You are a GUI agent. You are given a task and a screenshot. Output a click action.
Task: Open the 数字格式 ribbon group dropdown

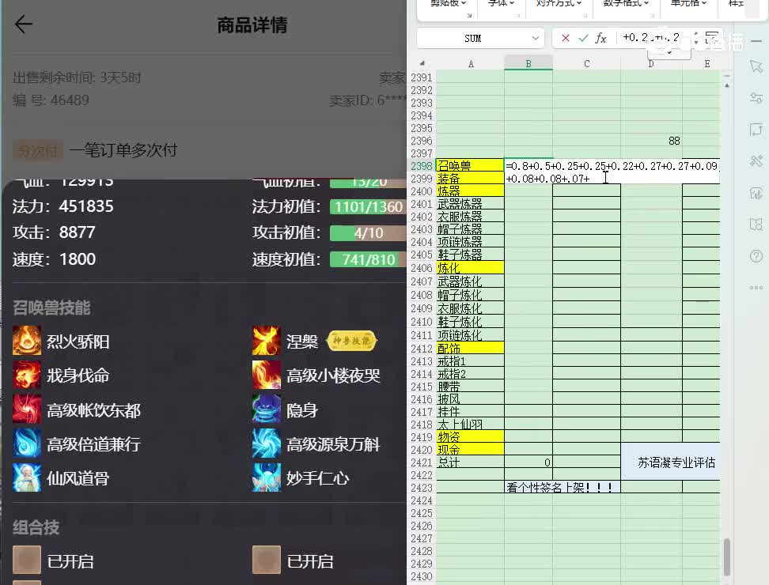point(626,3)
